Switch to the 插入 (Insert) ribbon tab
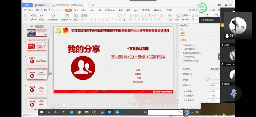The image size is (256, 117). pyautogui.click(x=76, y=10)
